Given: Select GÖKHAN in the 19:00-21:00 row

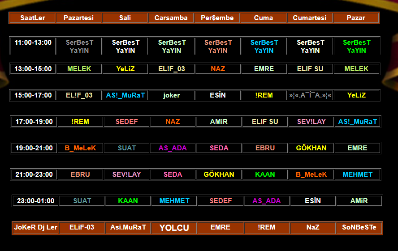Looking at the screenshot, I should [311, 148].
